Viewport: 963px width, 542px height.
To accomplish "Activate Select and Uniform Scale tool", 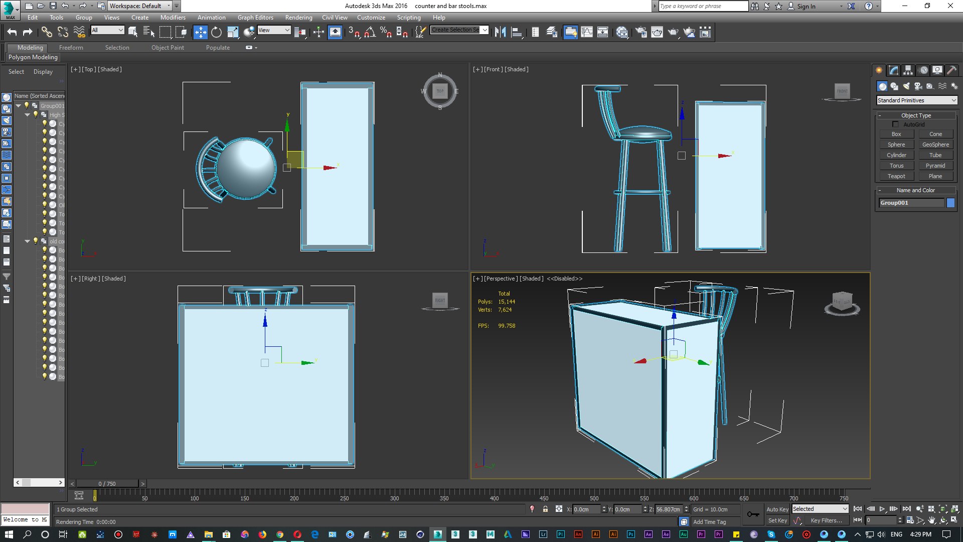I will (x=233, y=33).
